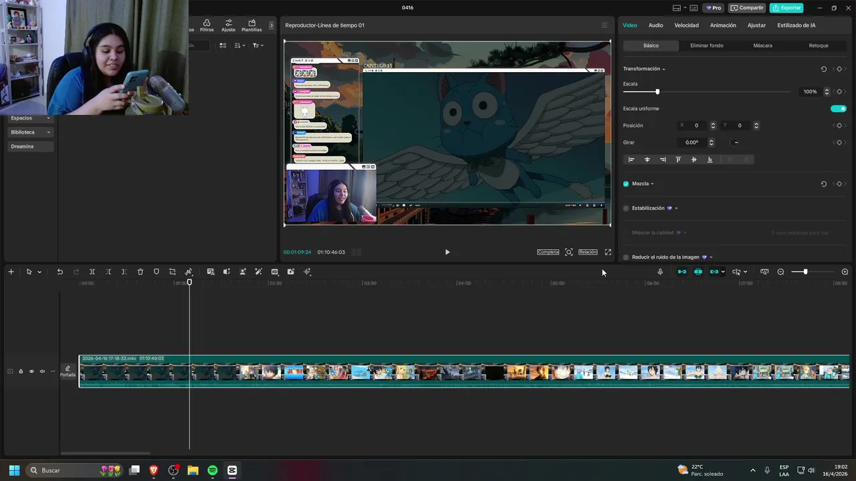Viewport: 856px width, 481px height.
Task: Play the video preview
Action: [447, 252]
